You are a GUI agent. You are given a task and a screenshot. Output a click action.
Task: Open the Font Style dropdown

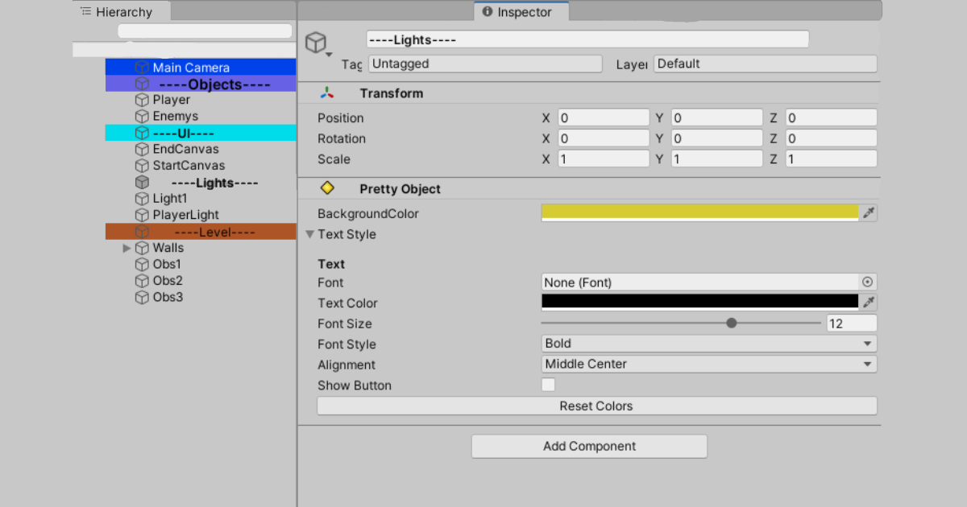click(x=708, y=344)
